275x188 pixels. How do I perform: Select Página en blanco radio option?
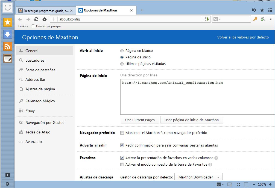click(x=122, y=51)
